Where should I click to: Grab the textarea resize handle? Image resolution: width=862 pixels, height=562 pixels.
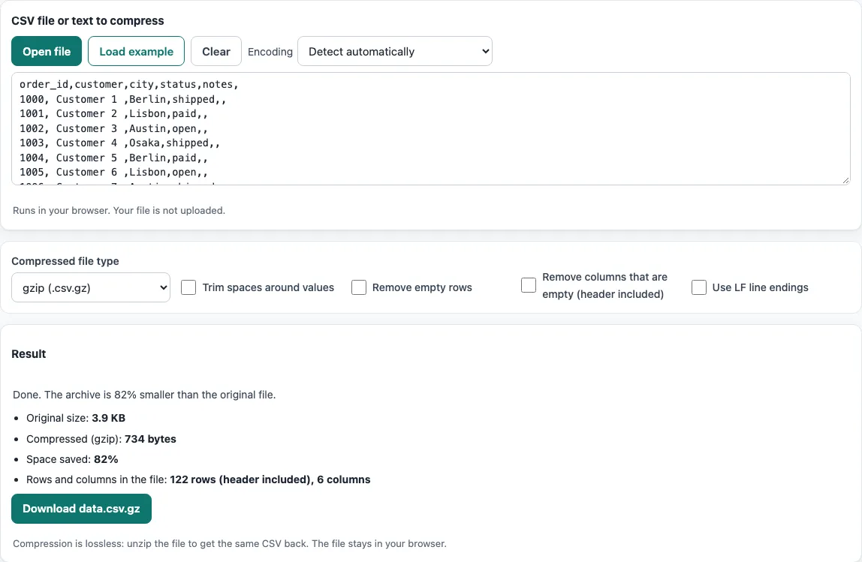coord(845,180)
